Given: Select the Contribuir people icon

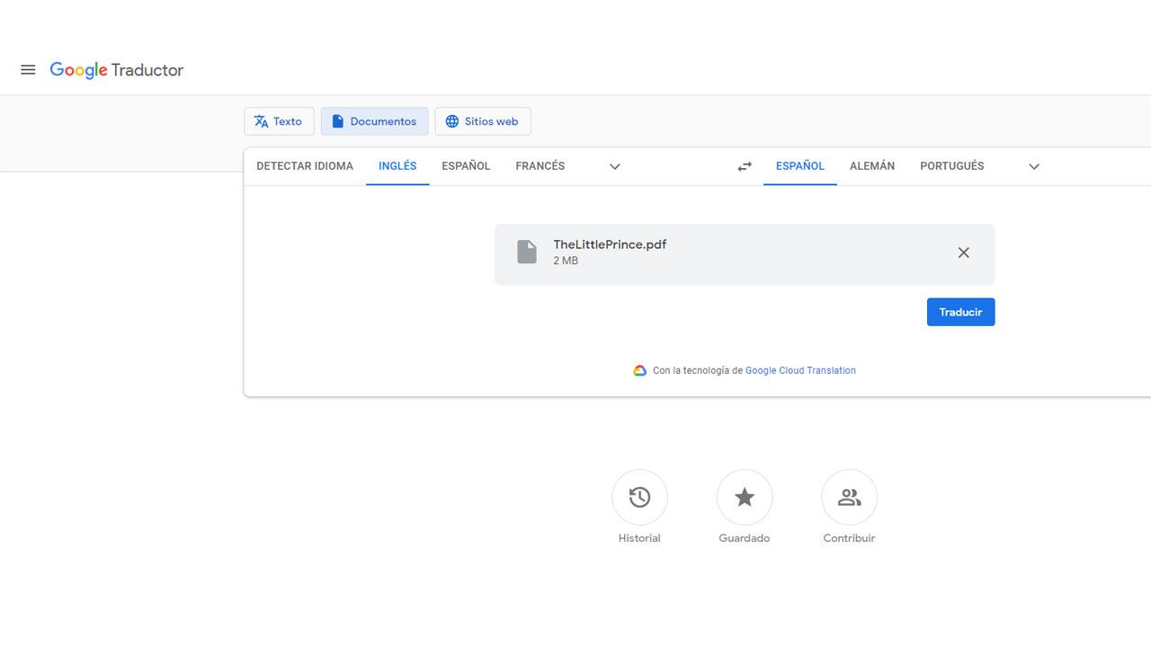Looking at the screenshot, I should click(x=849, y=497).
